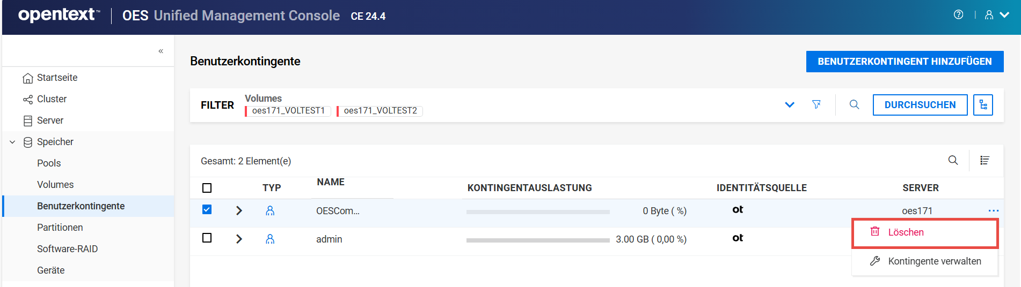The height and width of the screenshot is (287, 1021).
Task: Click the filter funnel icon
Action: [x=816, y=104]
